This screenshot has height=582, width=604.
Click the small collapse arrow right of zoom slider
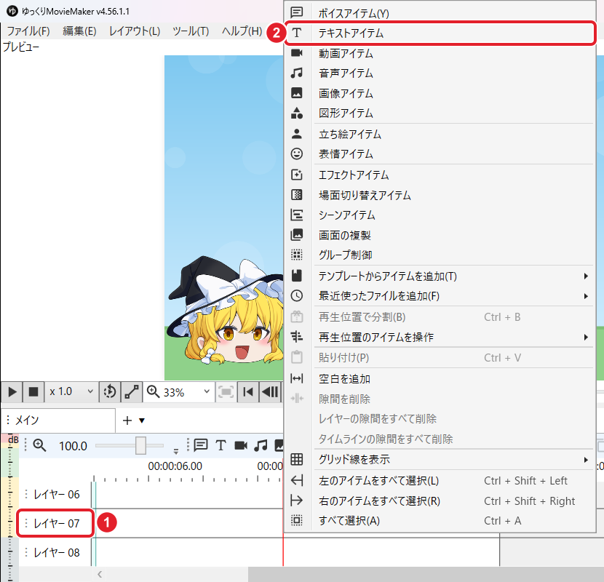pyautogui.click(x=176, y=451)
